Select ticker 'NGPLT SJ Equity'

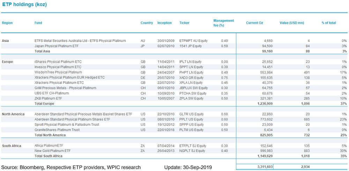click(192, 151)
